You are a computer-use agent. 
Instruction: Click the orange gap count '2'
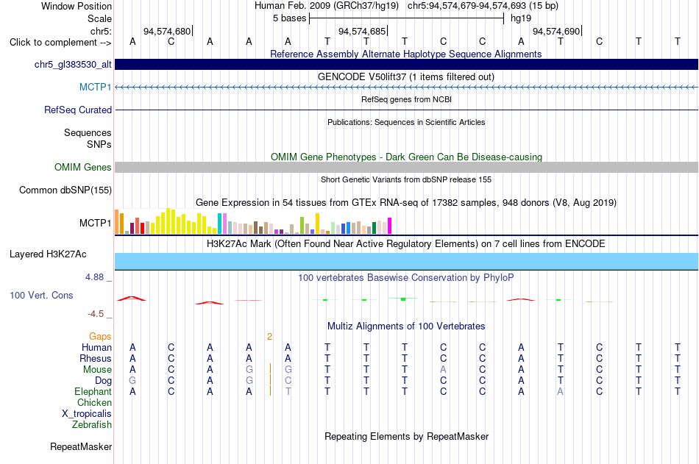[270, 337]
